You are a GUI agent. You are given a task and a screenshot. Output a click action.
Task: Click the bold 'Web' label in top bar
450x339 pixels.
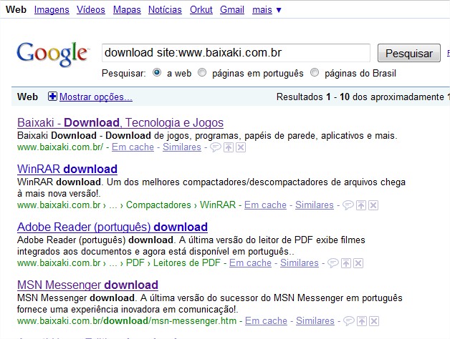(x=16, y=9)
